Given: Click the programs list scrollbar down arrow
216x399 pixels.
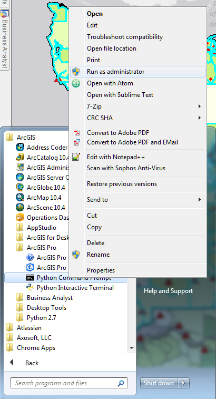Looking at the screenshot, I should [x=132, y=348].
